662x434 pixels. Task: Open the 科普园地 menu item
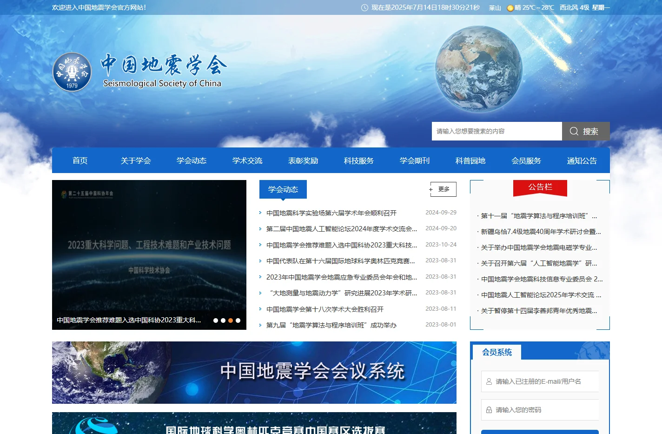click(470, 160)
